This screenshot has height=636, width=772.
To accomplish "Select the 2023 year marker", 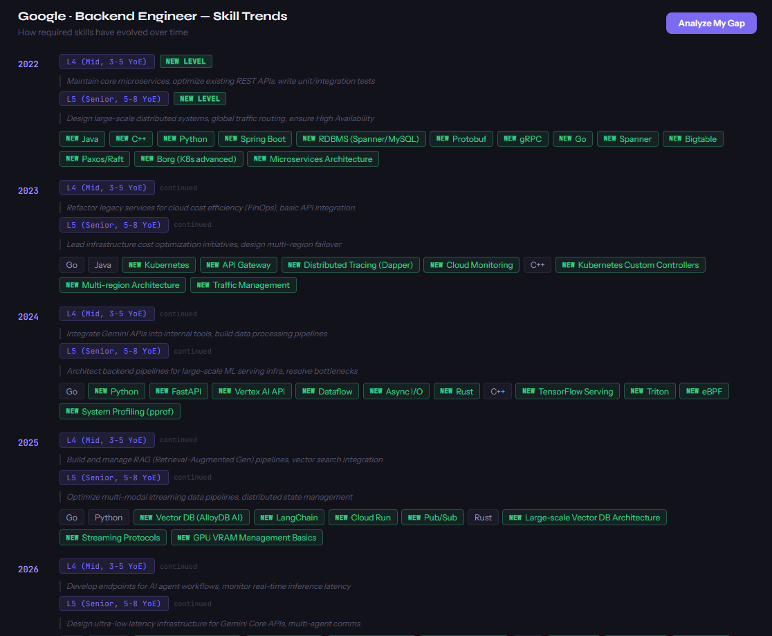I will click(x=28, y=190).
